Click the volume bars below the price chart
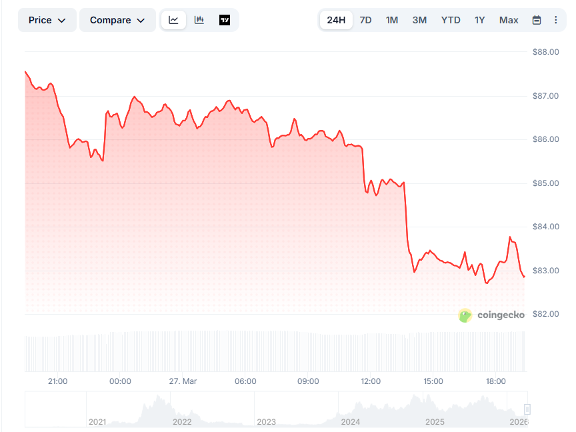This screenshot has height=432, width=576. pyautogui.click(x=267, y=352)
